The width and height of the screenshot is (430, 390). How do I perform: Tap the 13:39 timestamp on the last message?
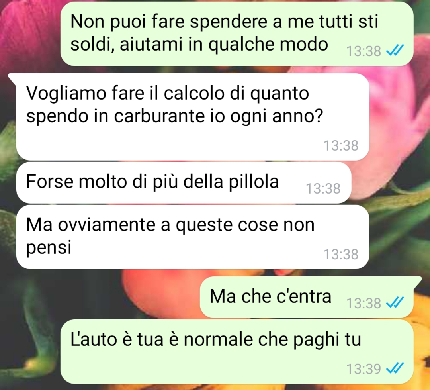[364, 368]
